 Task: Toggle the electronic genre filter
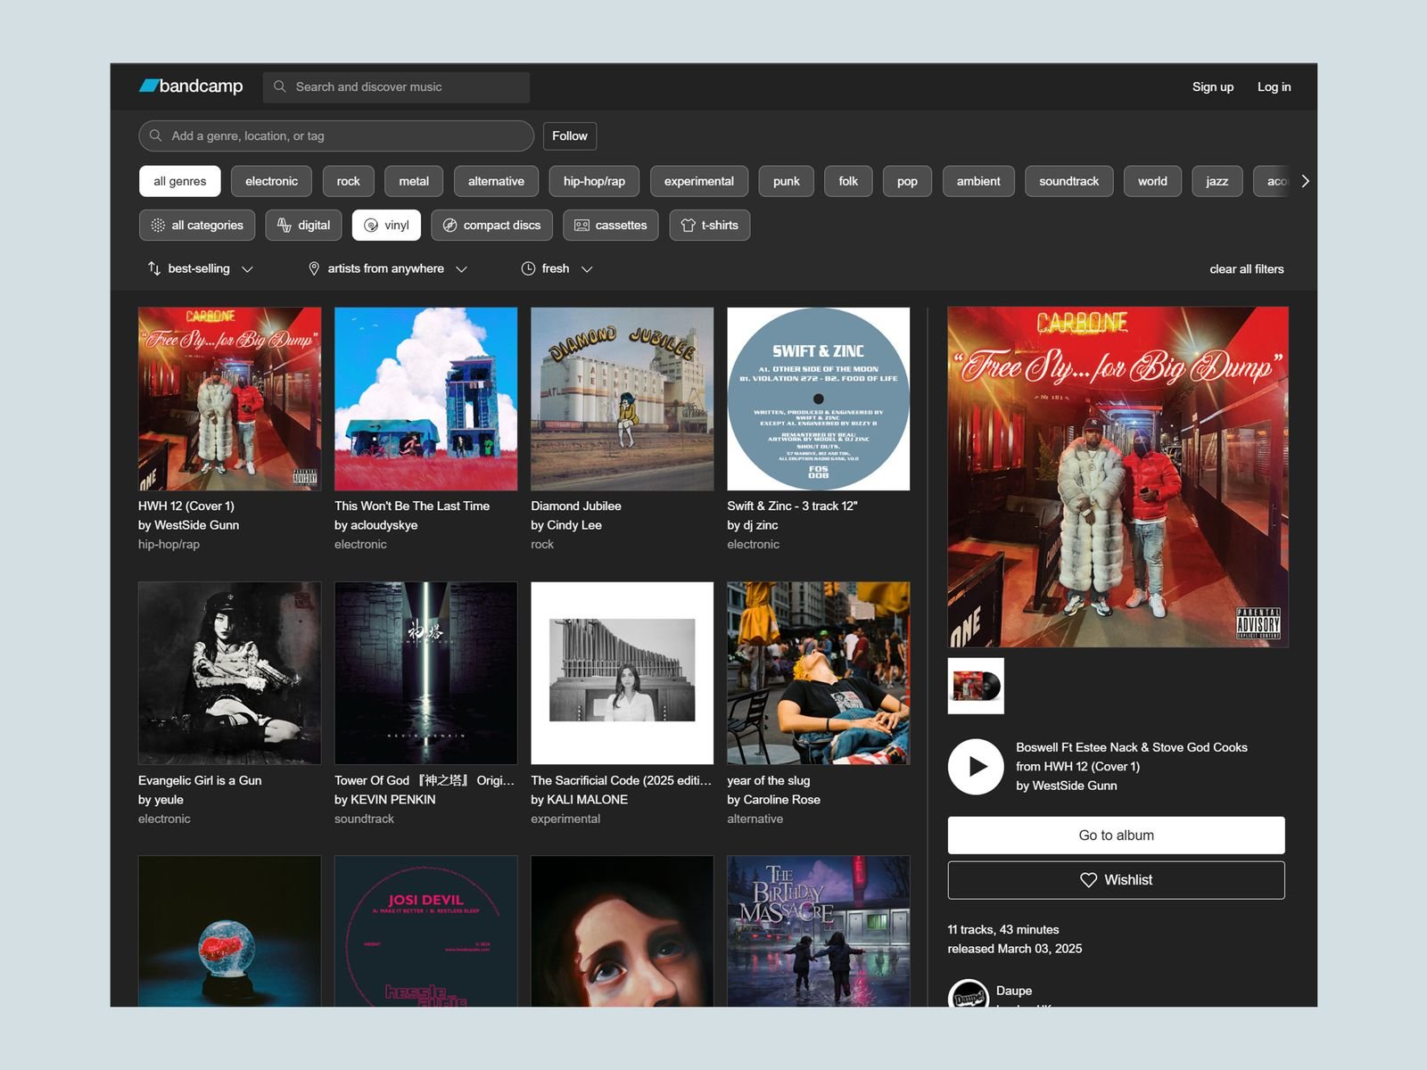(x=271, y=181)
